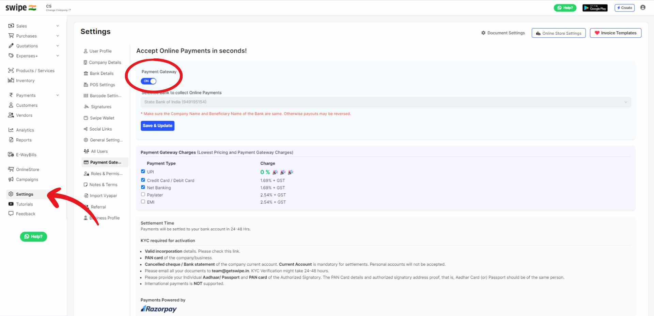This screenshot has width=654, height=316.
Task: Click the Vendors people icon
Action: (x=11, y=115)
